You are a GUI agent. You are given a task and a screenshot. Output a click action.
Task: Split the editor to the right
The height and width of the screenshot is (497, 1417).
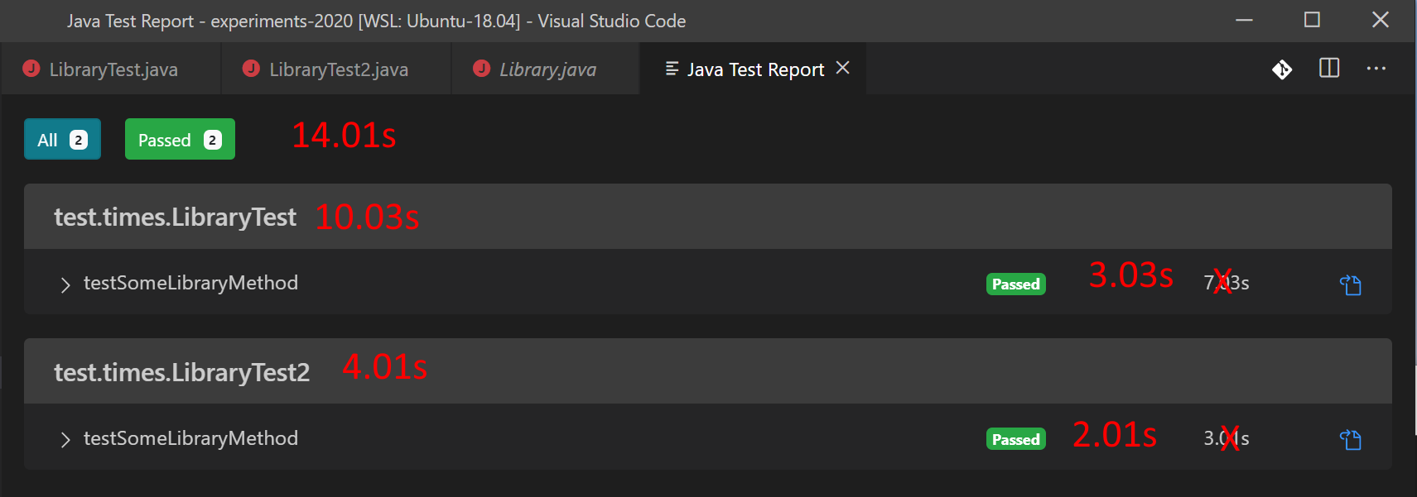[x=1329, y=69]
